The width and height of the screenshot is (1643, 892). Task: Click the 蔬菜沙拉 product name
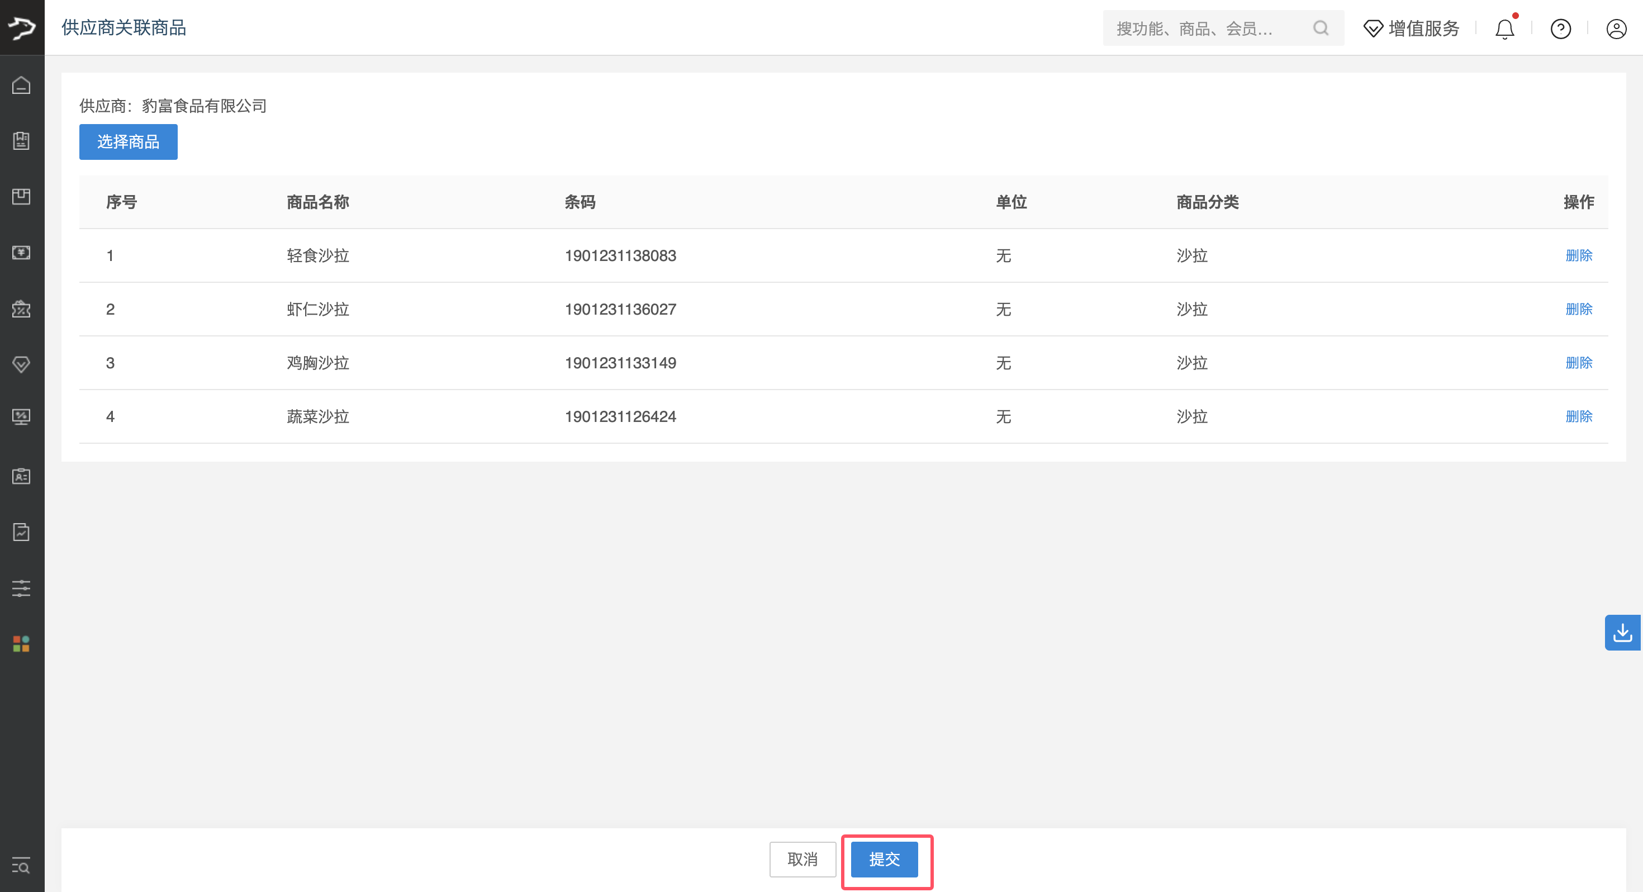click(x=317, y=416)
